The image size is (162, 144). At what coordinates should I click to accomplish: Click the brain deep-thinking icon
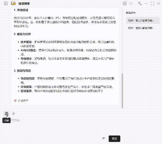(7, 114)
